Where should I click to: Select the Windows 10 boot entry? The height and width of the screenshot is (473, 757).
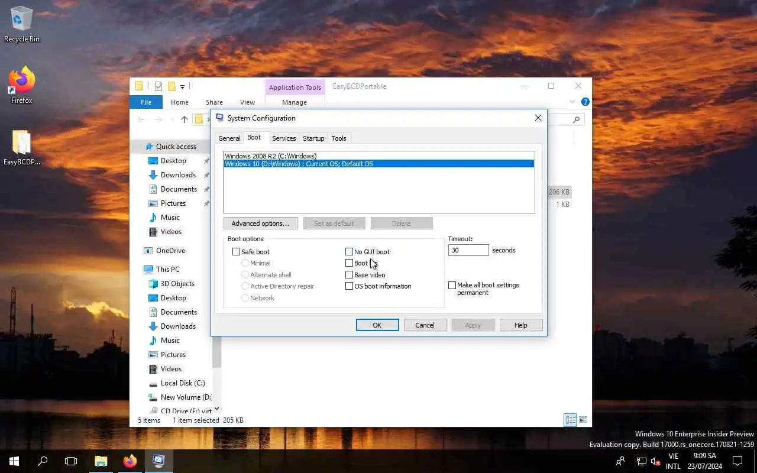(378, 164)
